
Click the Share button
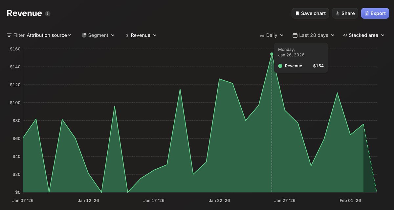pyautogui.click(x=345, y=13)
